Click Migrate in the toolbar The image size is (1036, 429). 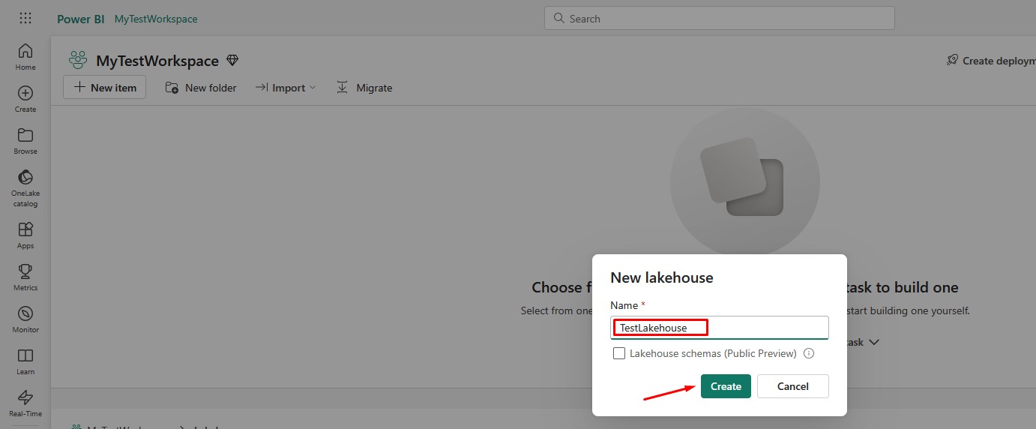[364, 88]
